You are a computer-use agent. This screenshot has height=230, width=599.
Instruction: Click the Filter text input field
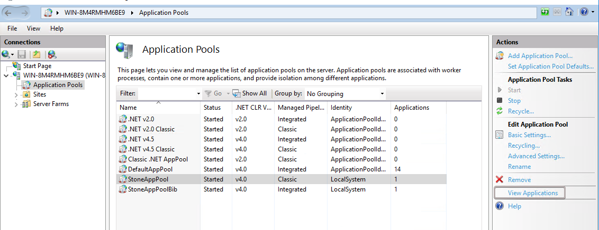pos(166,93)
